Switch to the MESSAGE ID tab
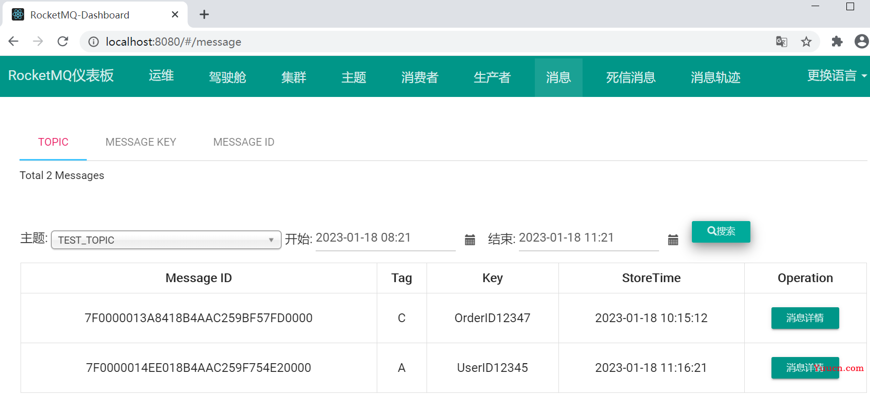The image size is (870, 396). pos(244,142)
